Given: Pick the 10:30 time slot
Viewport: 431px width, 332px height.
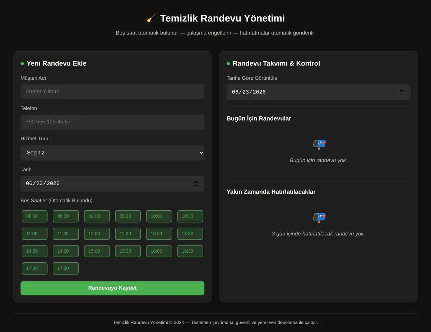Looking at the screenshot, I should (190, 216).
